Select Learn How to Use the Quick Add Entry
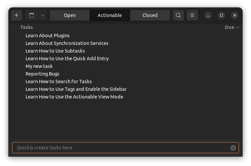This screenshot has width=251, height=166. 126,59
